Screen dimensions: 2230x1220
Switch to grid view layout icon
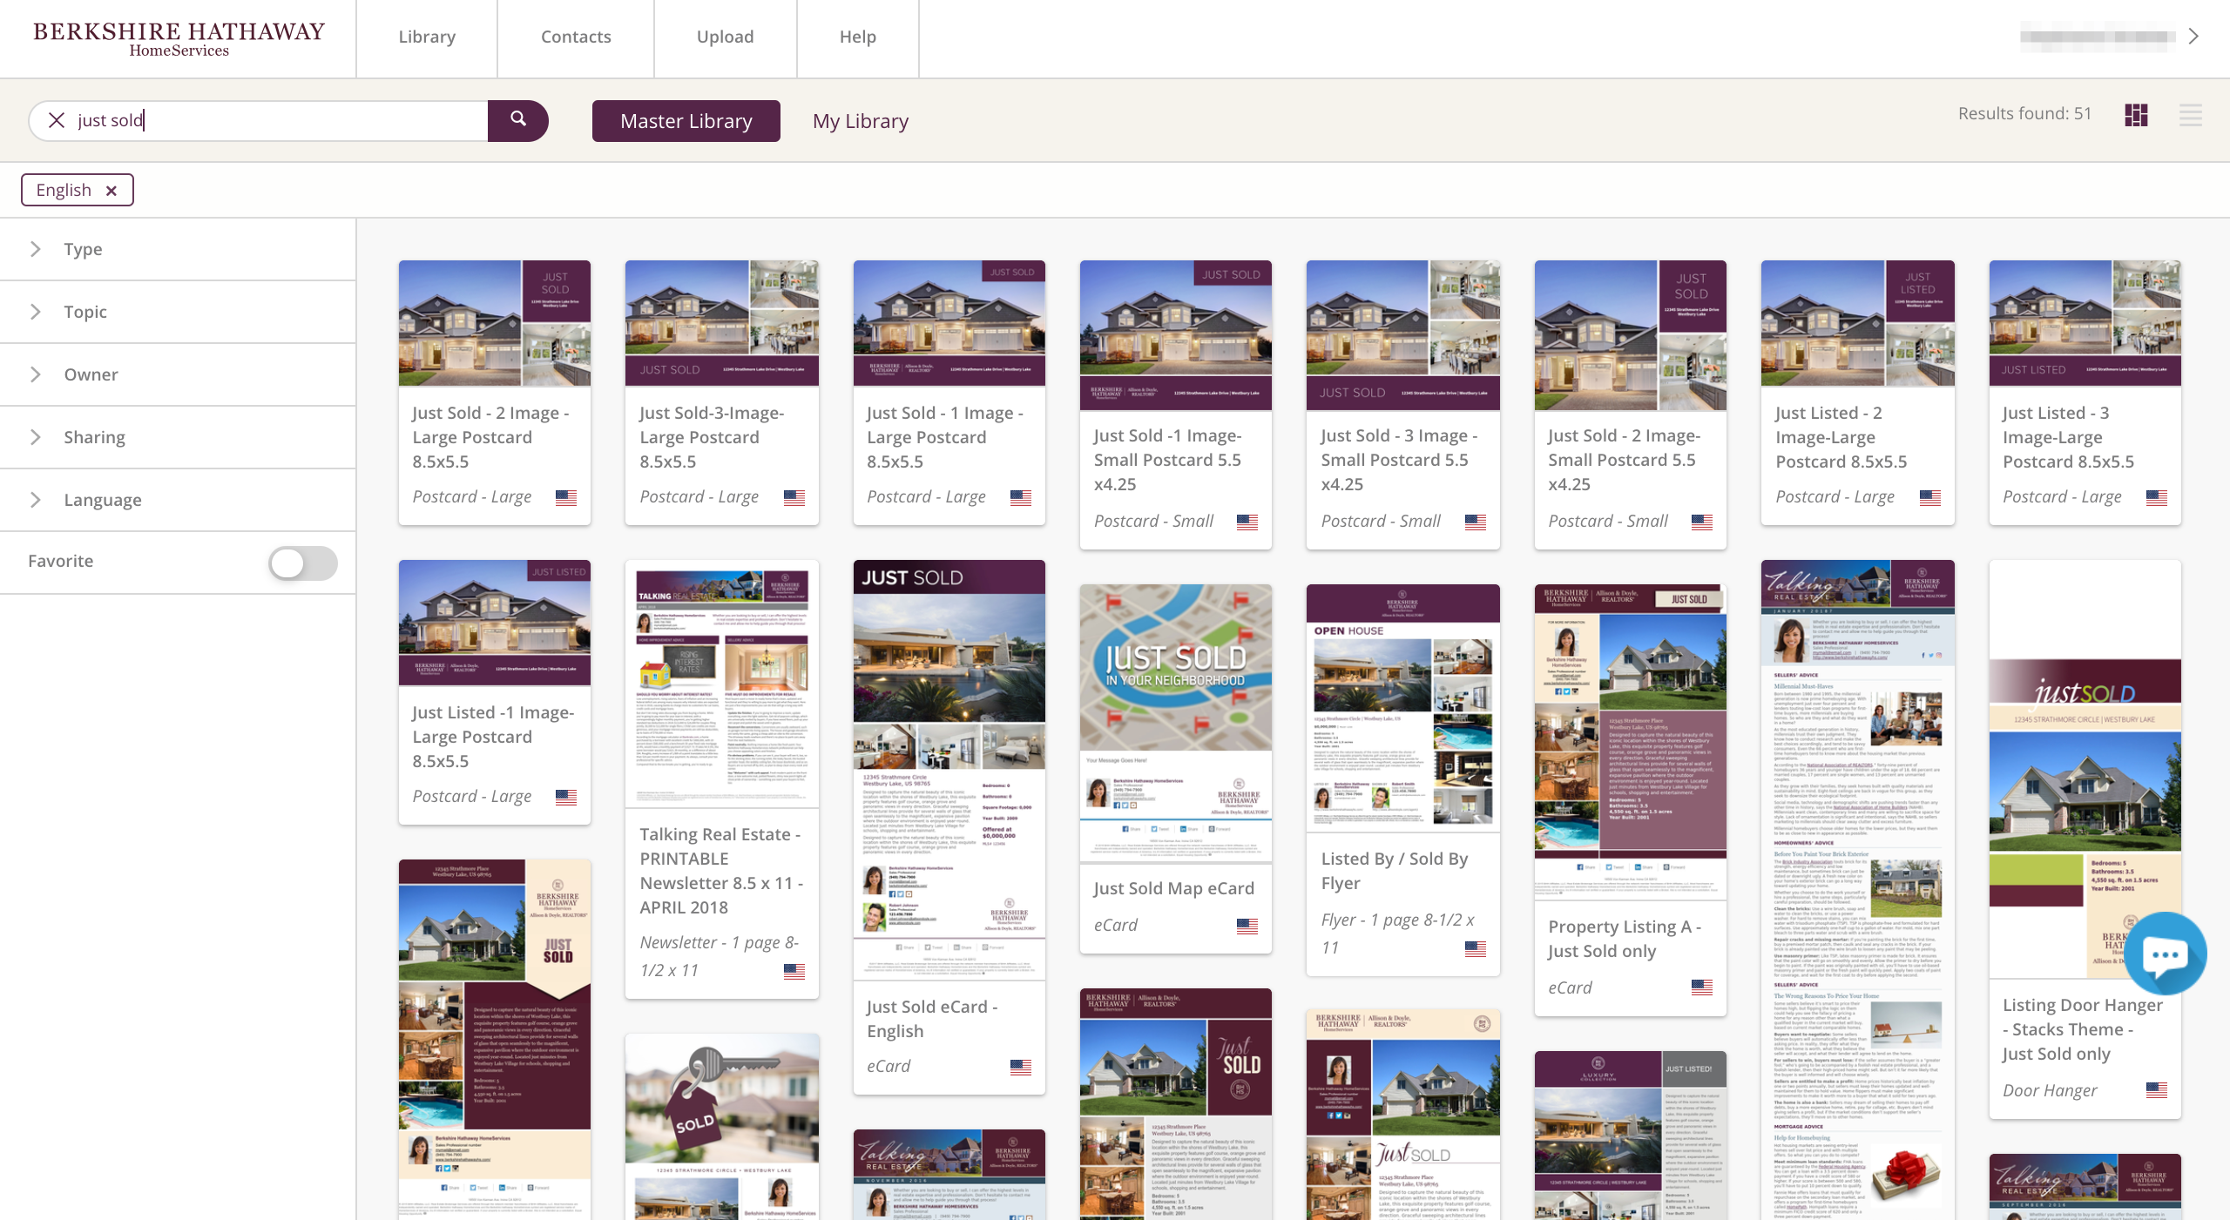(x=2136, y=115)
